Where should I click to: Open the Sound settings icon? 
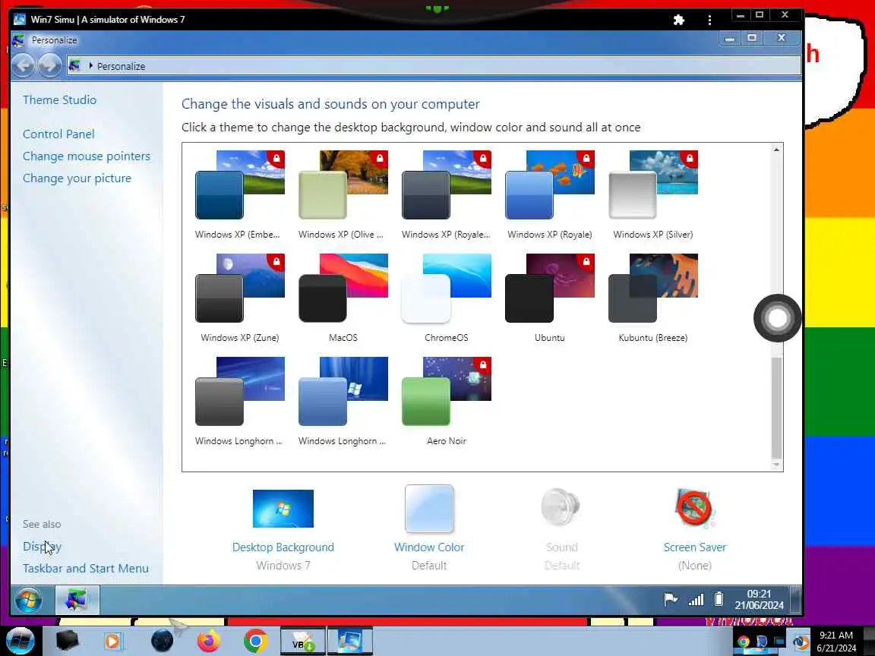[561, 507]
